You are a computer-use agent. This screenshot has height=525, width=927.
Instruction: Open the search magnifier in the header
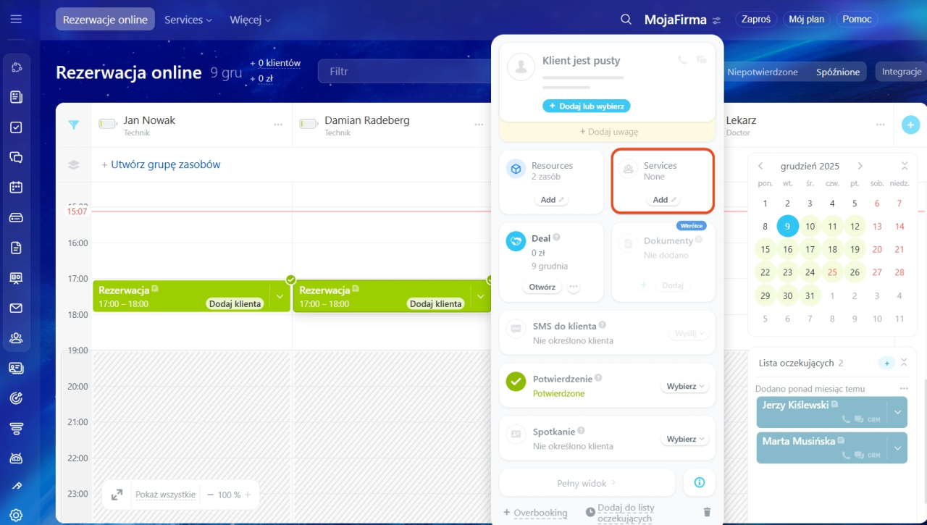pyautogui.click(x=626, y=20)
